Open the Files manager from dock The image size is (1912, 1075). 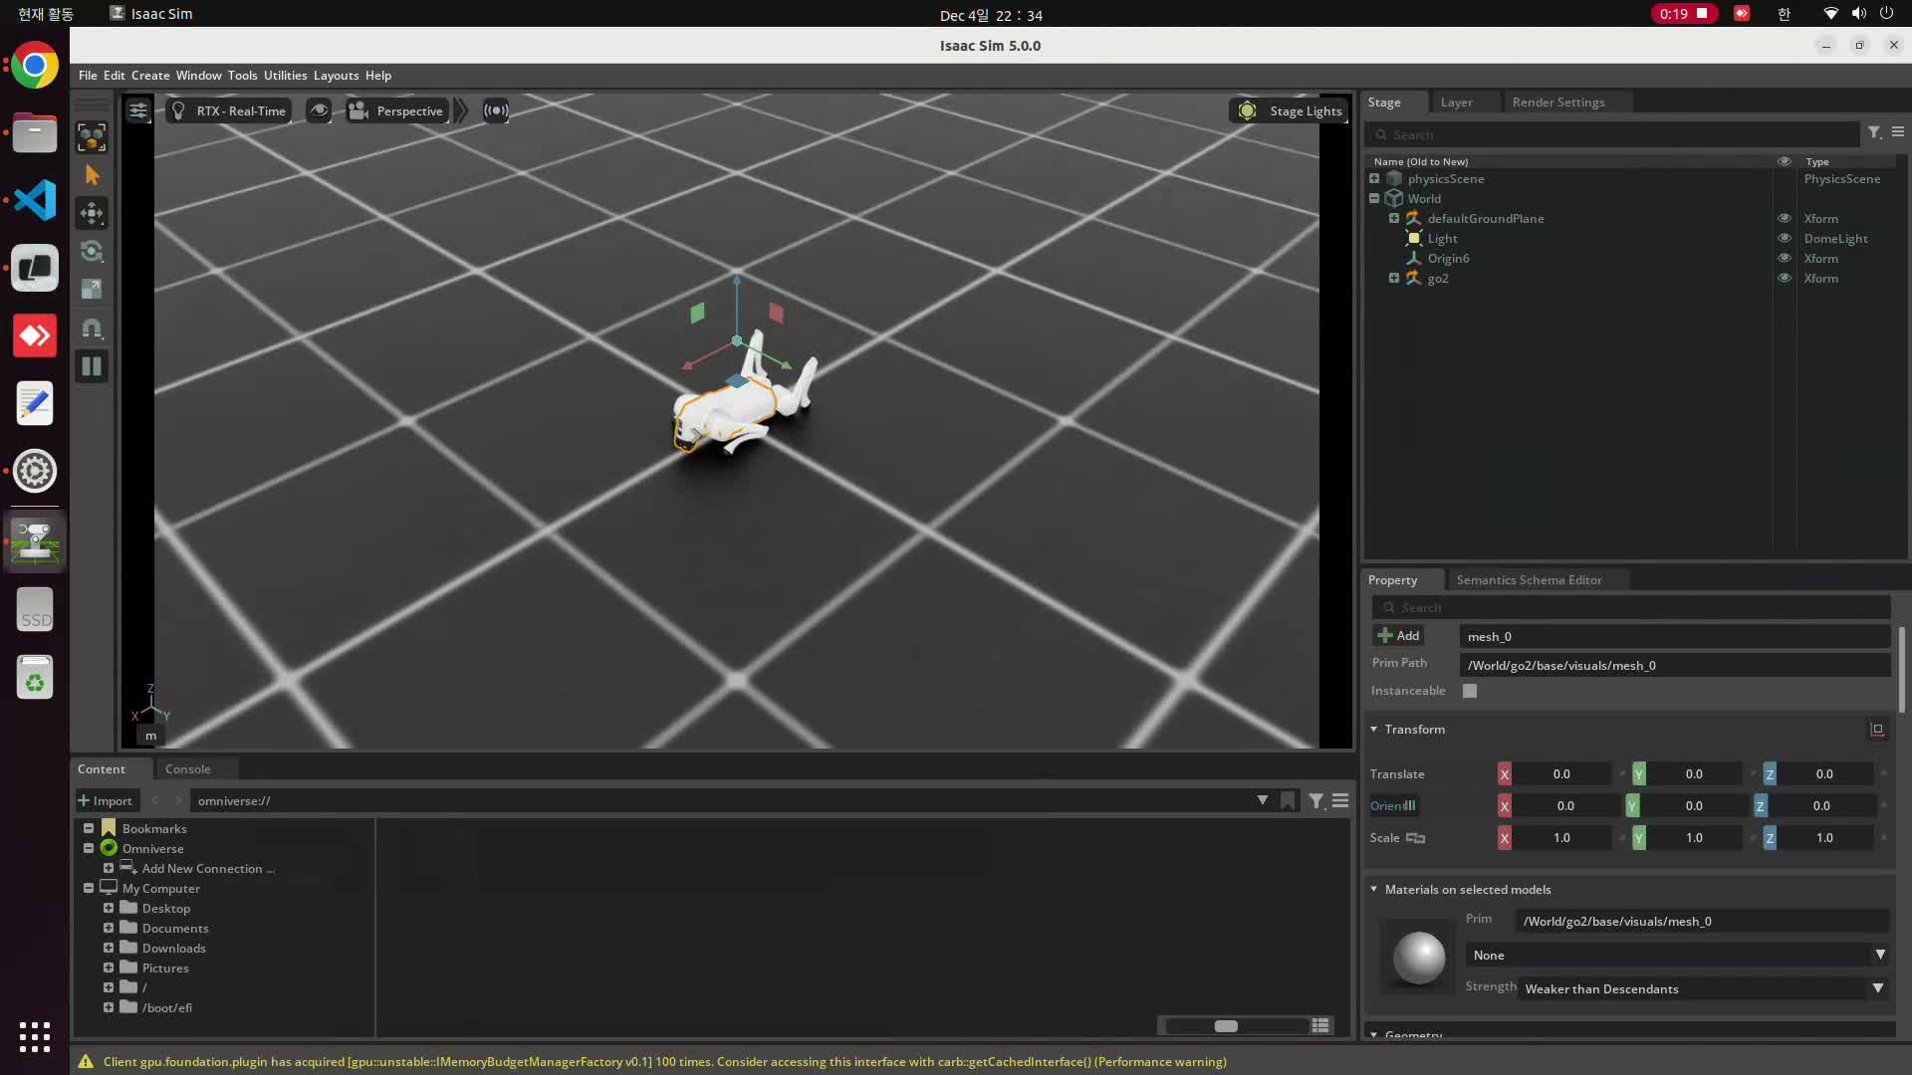[35, 132]
